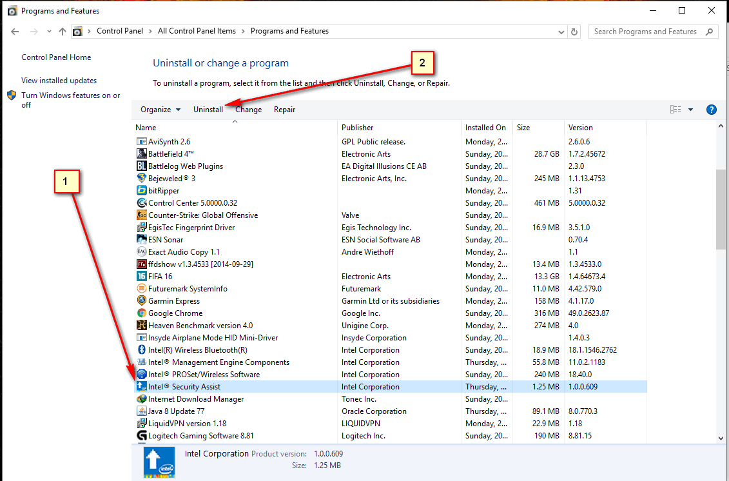729x481 pixels.
Task: Click the Internet Download Manager icon
Action: (x=141, y=398)
